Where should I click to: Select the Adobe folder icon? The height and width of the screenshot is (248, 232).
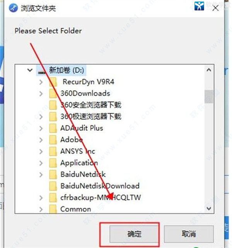pyautogui.click(x=53, y=140)
